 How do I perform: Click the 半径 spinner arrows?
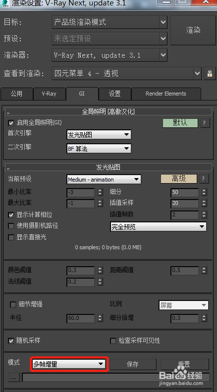point(100,318)
